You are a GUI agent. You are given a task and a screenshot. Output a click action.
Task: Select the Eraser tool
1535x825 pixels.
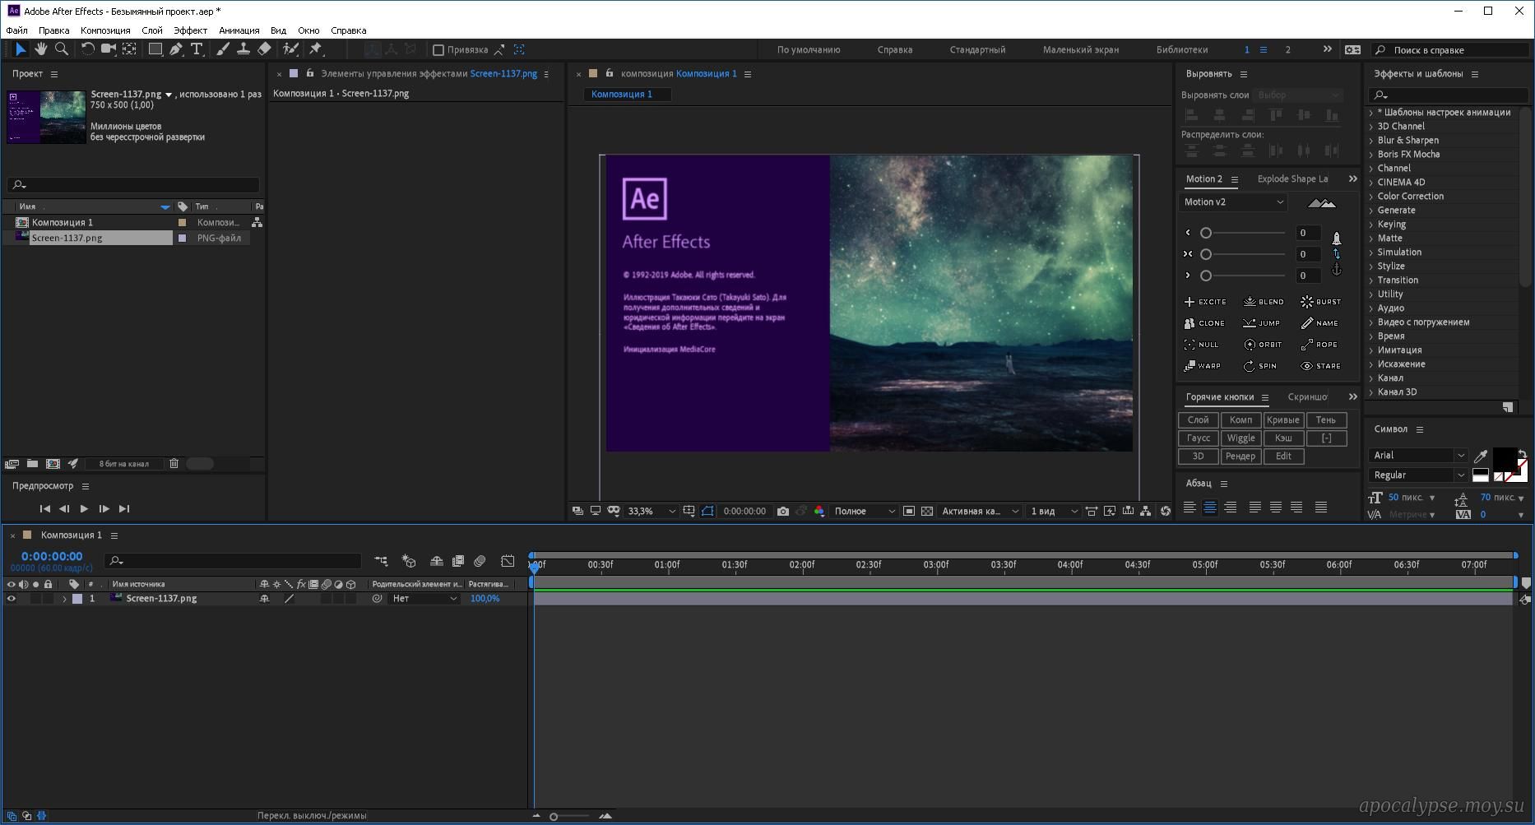coord(264,49)
